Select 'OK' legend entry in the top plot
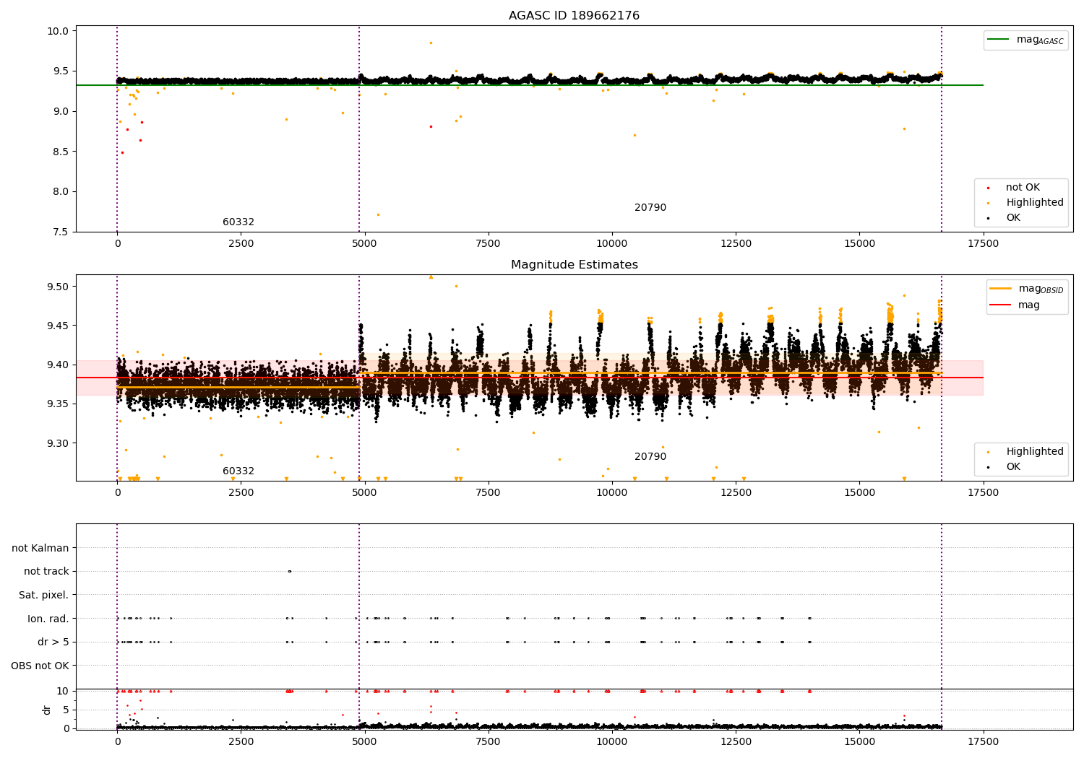This screenshot has height=758, width=1084. point(1012,218)
